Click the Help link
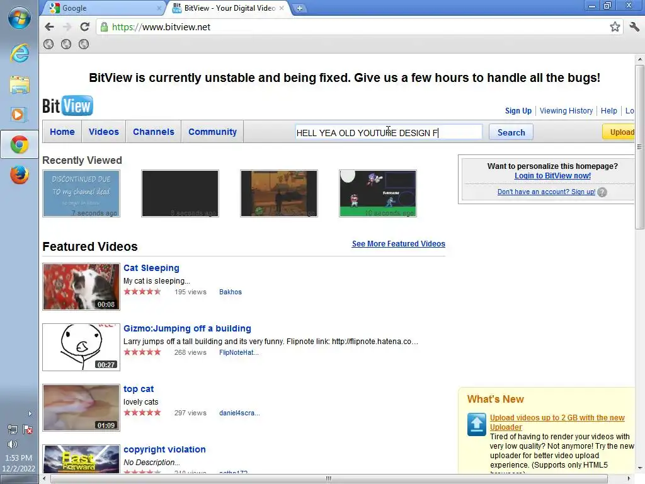This screenshot has height=484, width=645. point(608,111)
